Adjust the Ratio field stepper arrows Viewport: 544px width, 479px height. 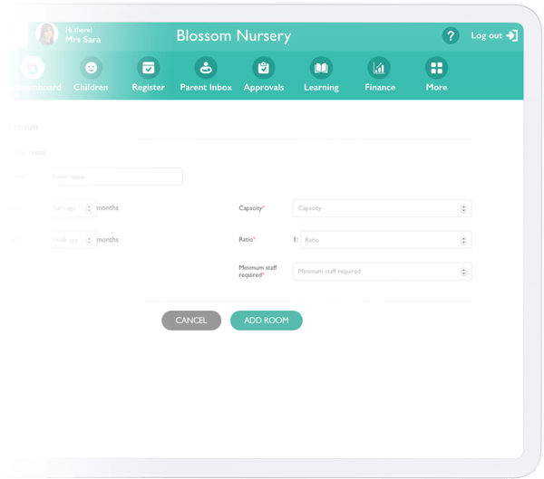click(464, 240)
